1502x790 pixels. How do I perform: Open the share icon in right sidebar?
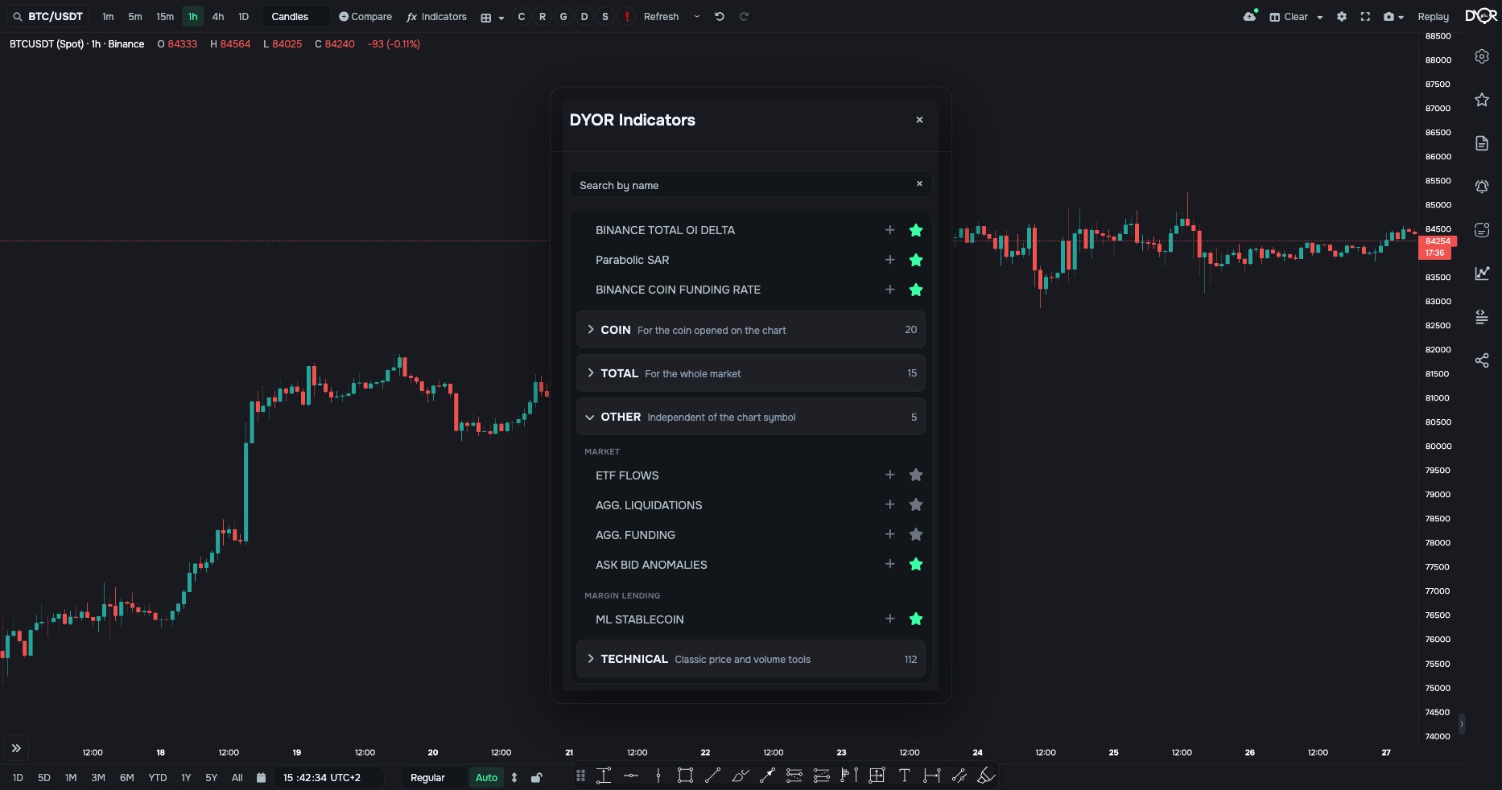click(1482, 360)
